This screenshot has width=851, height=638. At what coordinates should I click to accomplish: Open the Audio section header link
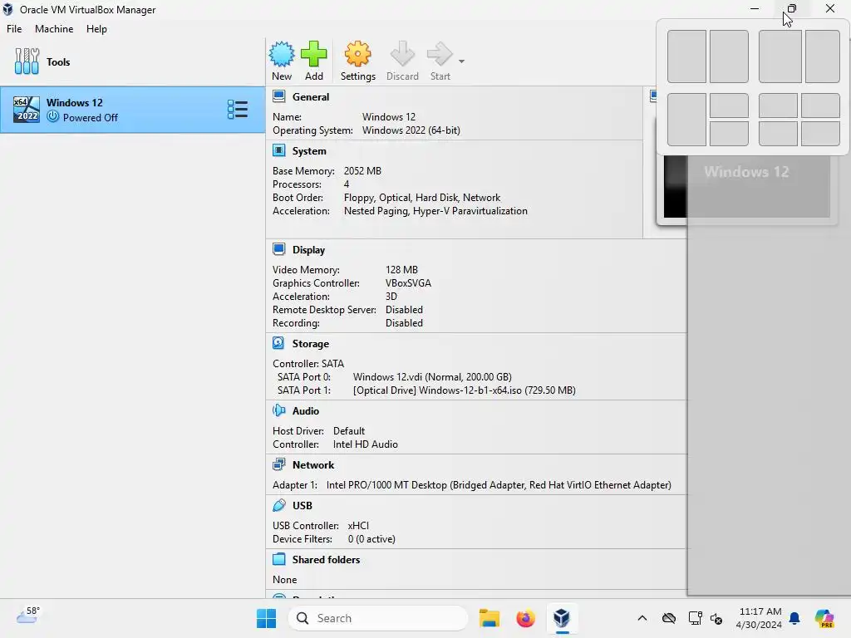(306, 411)
